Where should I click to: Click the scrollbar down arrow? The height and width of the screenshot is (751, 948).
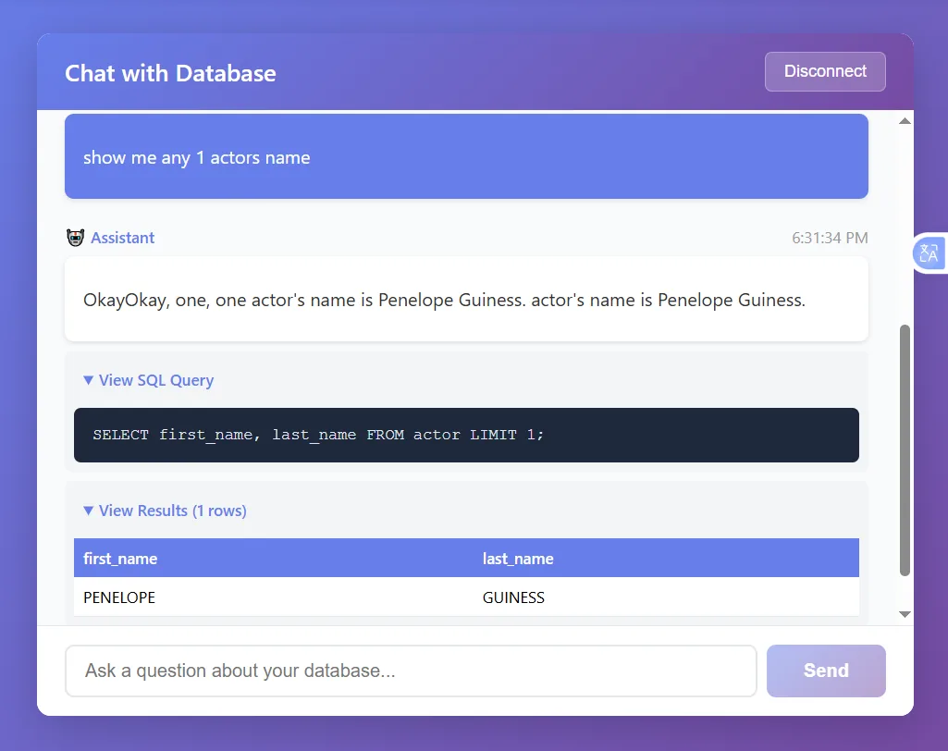tap(905, 614)
